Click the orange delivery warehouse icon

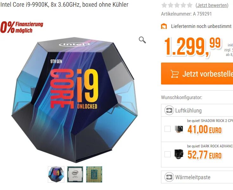click(164, 26)
